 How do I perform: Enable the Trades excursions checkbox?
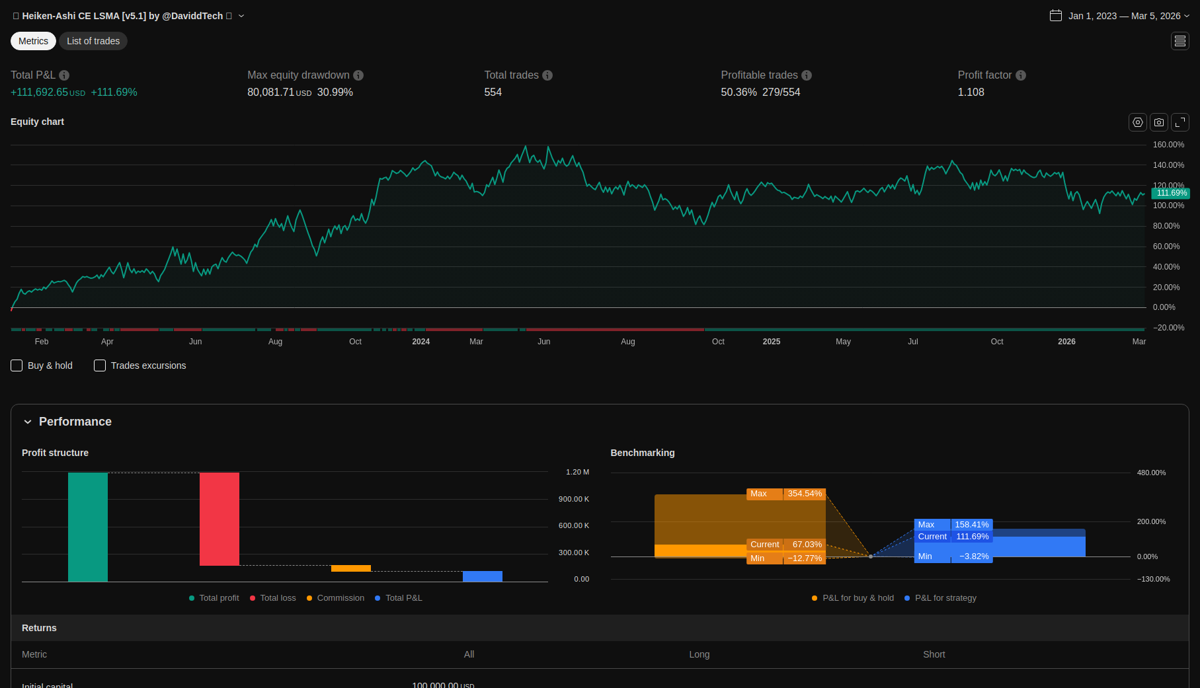[100, 365]
